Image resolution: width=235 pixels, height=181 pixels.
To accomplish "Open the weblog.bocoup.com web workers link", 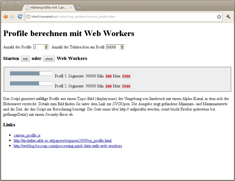I will pyautogui.click(x=68, y=146).
